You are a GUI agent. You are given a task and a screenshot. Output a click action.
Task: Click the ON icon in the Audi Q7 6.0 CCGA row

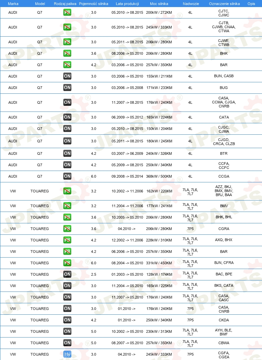[67, 176]
